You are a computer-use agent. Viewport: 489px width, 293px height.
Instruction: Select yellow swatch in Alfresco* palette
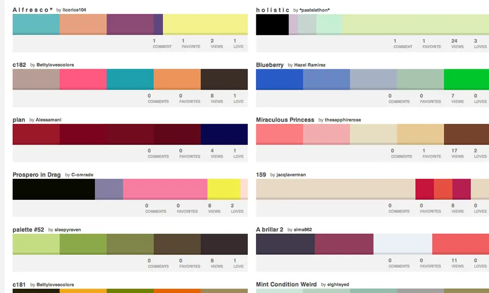point(205,24)
